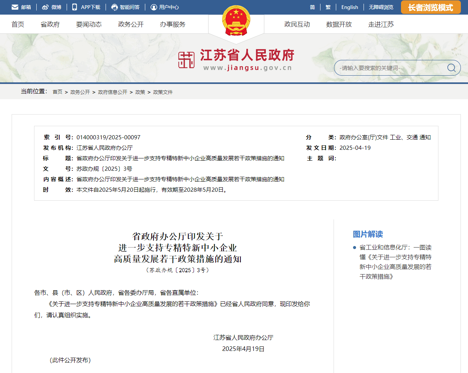Click the red Jiangsu government logo
The height and width of the screenshot is (373, 468).
[x=186, y=60]
